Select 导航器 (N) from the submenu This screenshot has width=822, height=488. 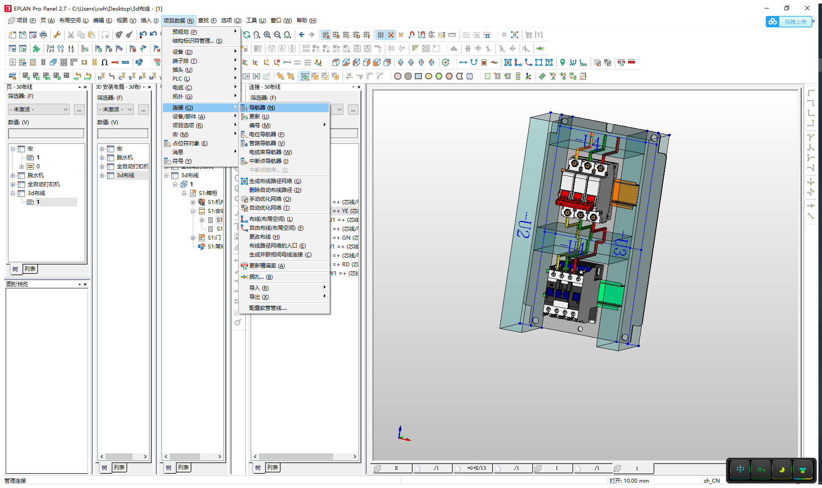pyautogui.click(x=262, y=108)
